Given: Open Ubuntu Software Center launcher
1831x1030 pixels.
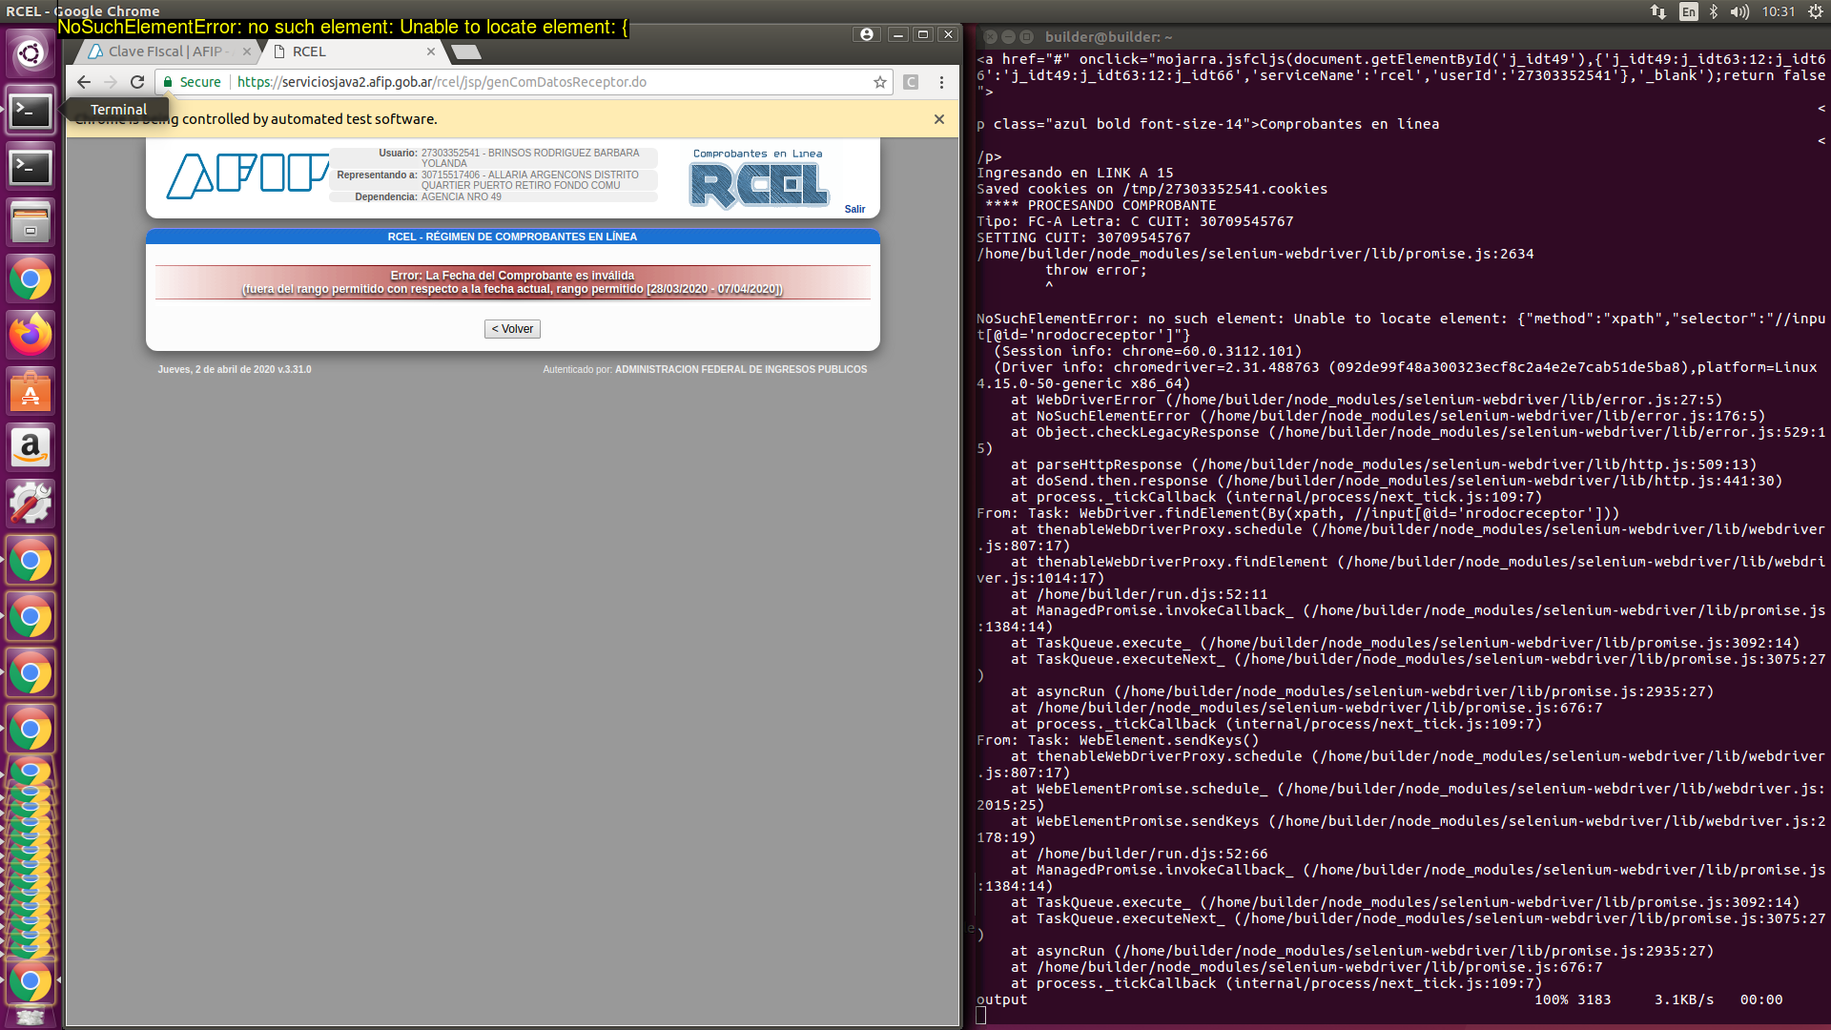Looking at the screenshot, I should (31, 391).
